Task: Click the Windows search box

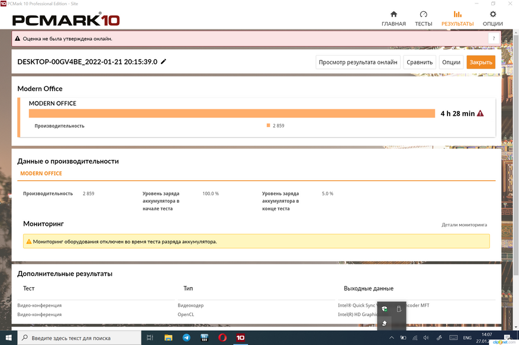Action: 79,338
